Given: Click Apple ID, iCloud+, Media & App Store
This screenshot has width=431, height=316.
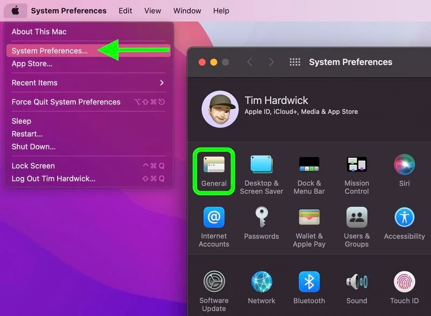Looking at the screenshot, I should [301, 112].
